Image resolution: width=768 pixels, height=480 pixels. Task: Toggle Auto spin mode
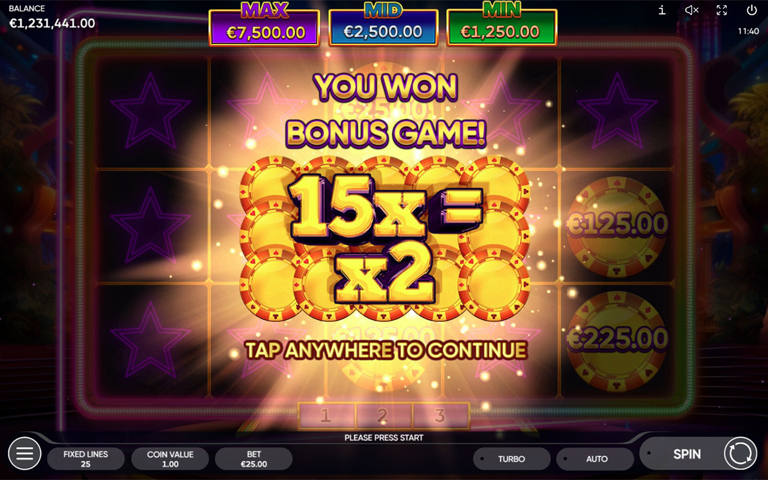click(x=595, y=459)
